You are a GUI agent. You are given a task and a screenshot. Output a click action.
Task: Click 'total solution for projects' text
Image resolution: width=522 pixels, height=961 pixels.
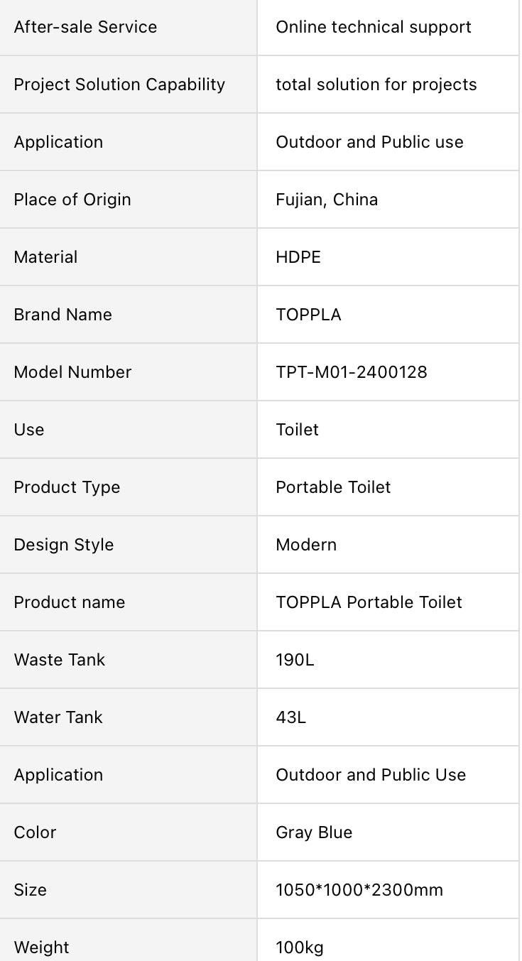376,85
